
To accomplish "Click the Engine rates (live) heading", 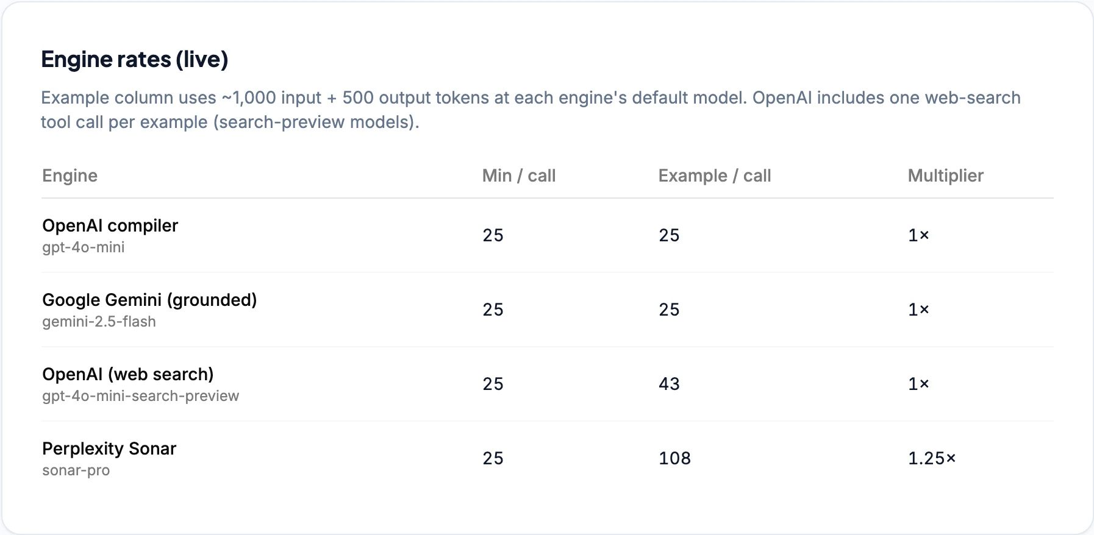I will tap(134, 60).
